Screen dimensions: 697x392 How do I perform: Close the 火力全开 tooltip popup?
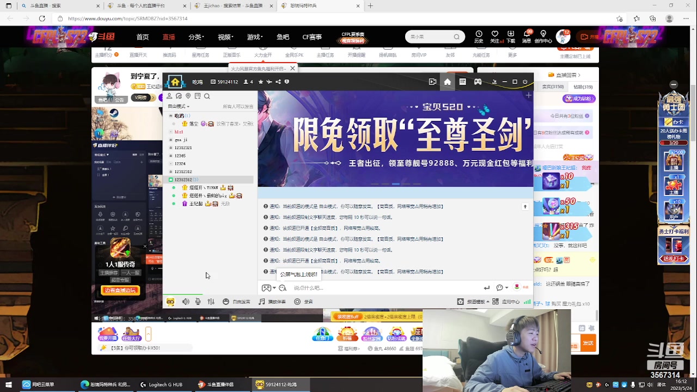(292, 69)
